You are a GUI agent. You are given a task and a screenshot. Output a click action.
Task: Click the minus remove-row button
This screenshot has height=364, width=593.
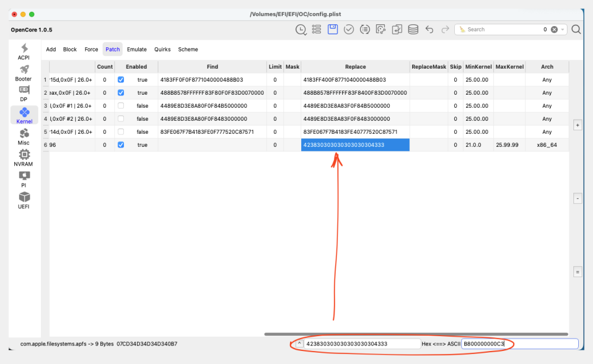(578, 198)
